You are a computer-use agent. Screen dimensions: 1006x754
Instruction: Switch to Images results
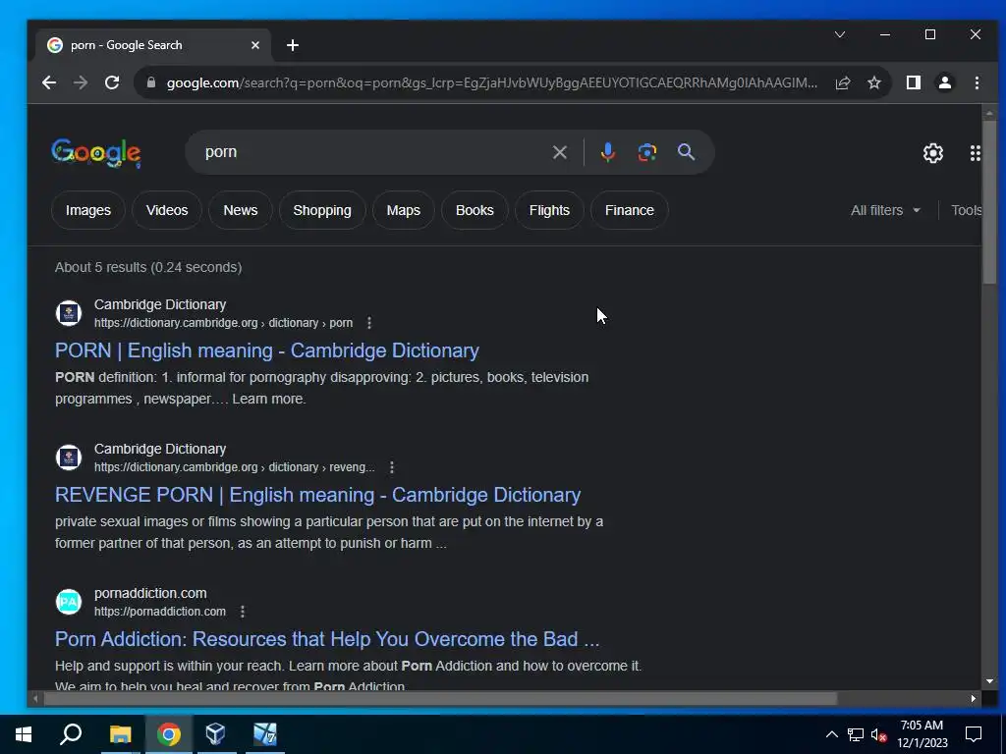coord(87,210)
